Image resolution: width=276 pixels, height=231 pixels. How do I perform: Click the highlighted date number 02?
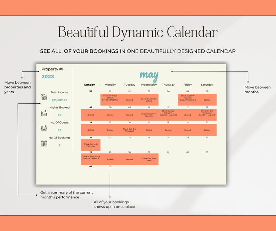click(x=130, y=91)
